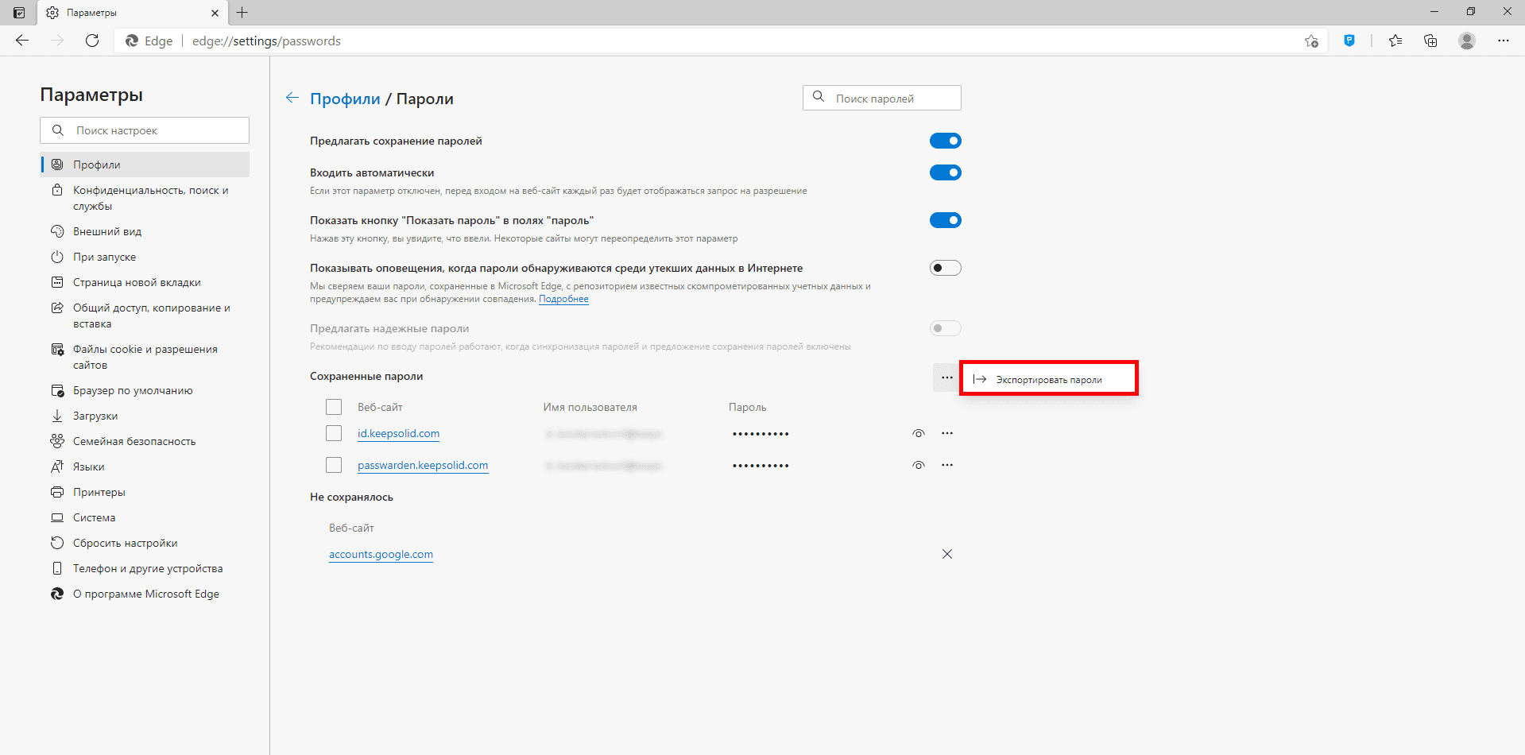Image resolution: width=1525 pixels, height=755 pixels.
Task: Open Collections from the toolbar
Action: [x=1430, y=41]
